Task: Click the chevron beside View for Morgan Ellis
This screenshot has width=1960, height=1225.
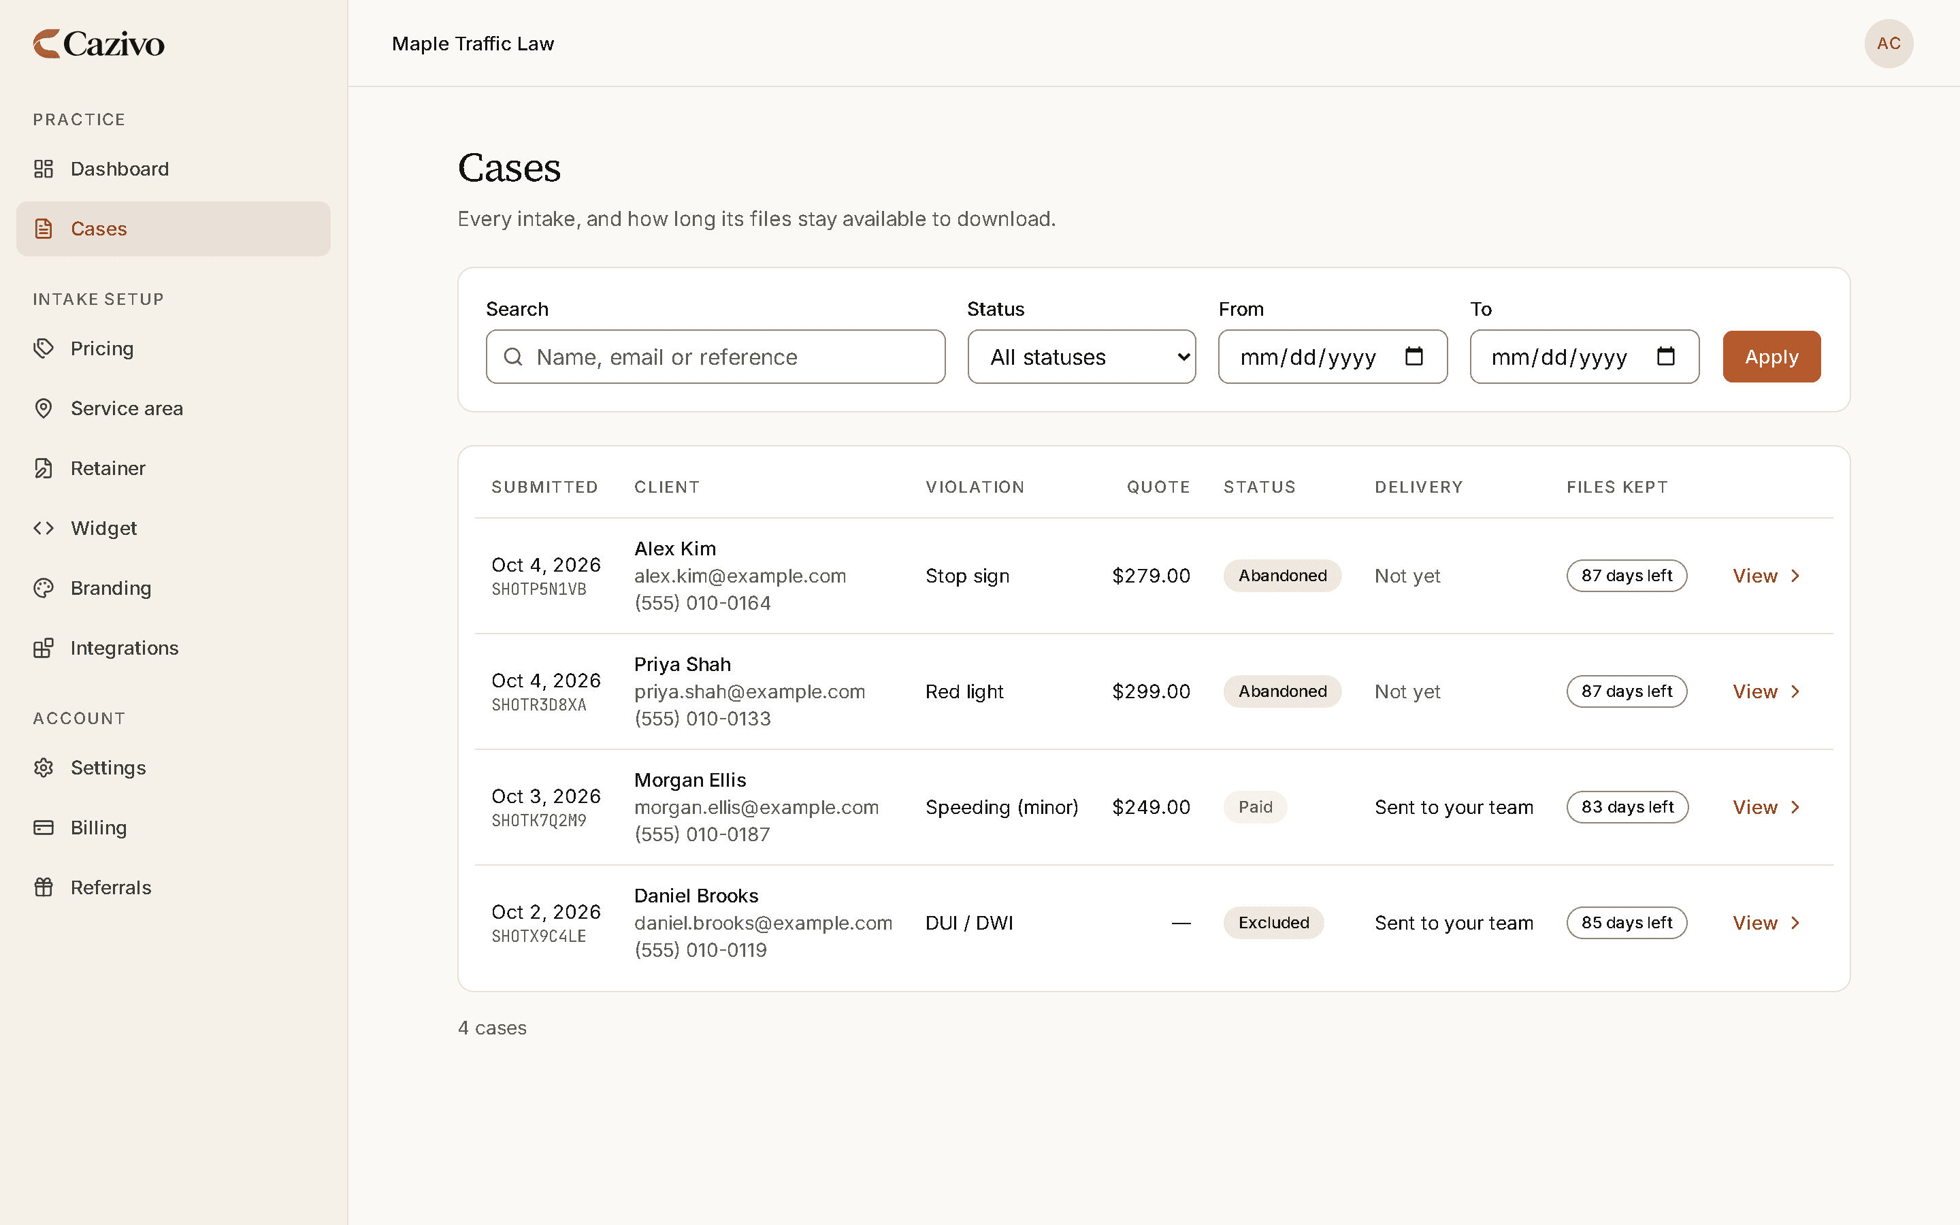Action: [1795, 808]
